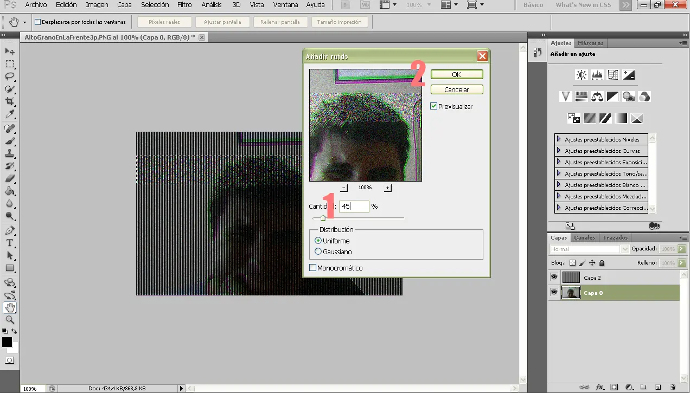Screen dimensions: 690x393
Task: Enable Monocromático option
Action: (x=312, y=268)
